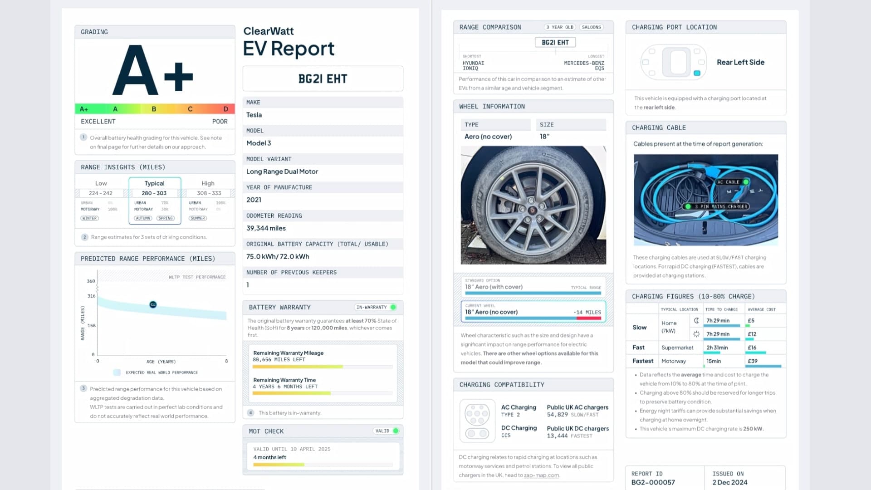Click footnote 3 icon under predicted range
This screenshot has width=871, height=490.
click(x=83, y=388)
